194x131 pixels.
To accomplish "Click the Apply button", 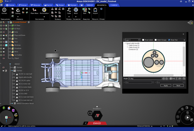I will tap(166, 86).
